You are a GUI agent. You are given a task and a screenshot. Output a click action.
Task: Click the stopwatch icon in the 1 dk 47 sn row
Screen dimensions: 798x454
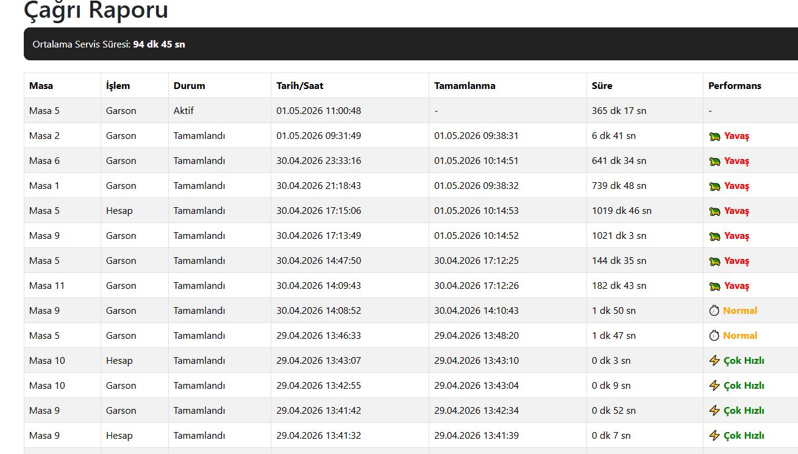tap(714, 336)
